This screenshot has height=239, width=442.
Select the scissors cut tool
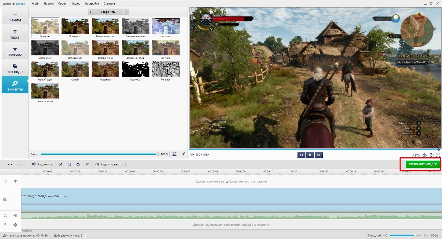point(60,164)
